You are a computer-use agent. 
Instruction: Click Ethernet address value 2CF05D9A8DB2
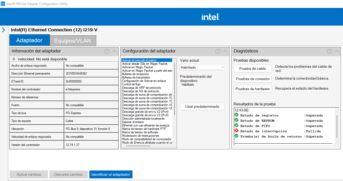76,74
